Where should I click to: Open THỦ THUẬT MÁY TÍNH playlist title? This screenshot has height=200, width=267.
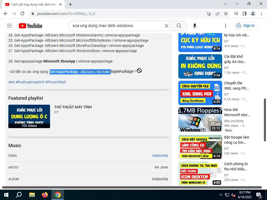coord(73,107)
